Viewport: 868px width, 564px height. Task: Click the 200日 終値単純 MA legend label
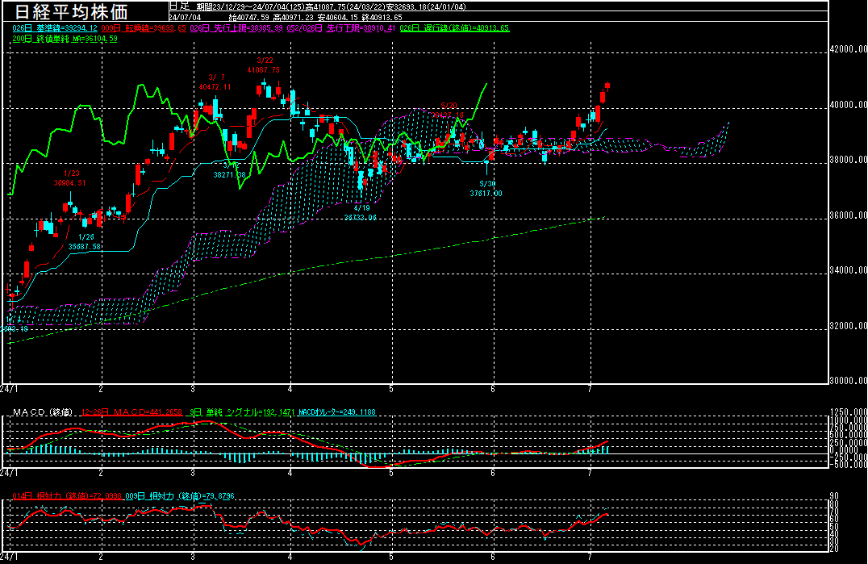tap(65, 39)
